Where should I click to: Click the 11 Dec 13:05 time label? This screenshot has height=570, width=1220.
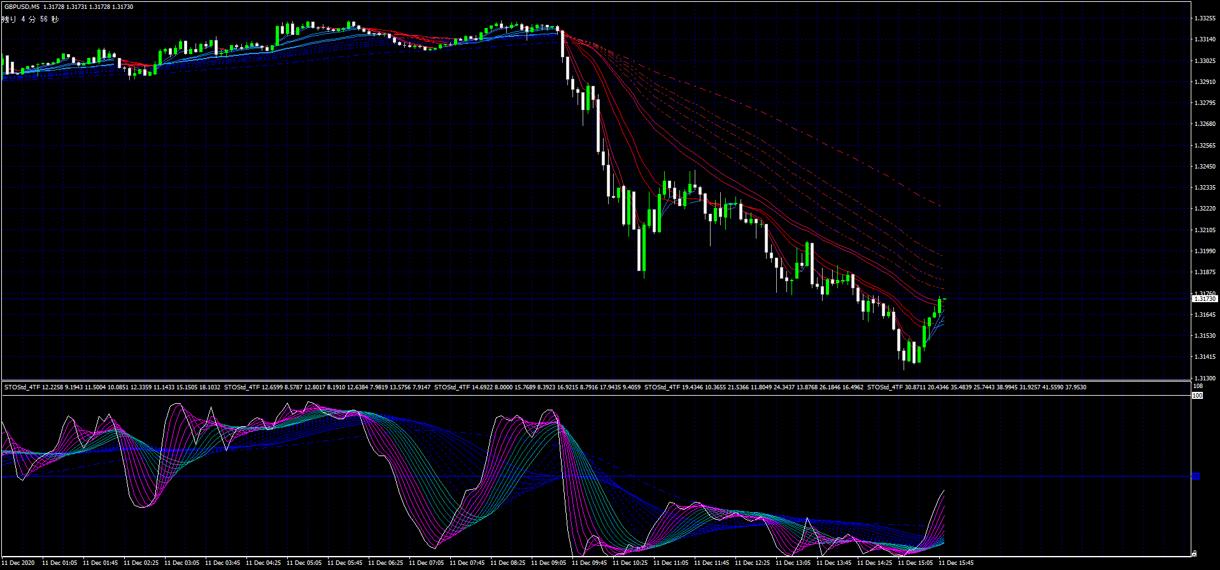pos(793,563)
